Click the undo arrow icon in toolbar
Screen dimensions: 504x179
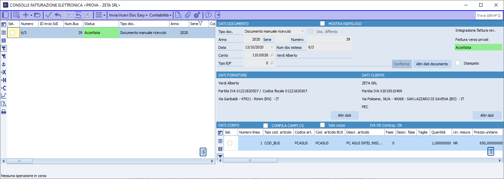(58, 15)
